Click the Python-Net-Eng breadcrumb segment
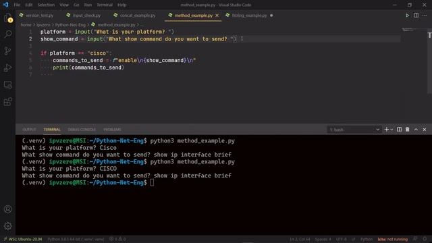 tap(70, 25)
